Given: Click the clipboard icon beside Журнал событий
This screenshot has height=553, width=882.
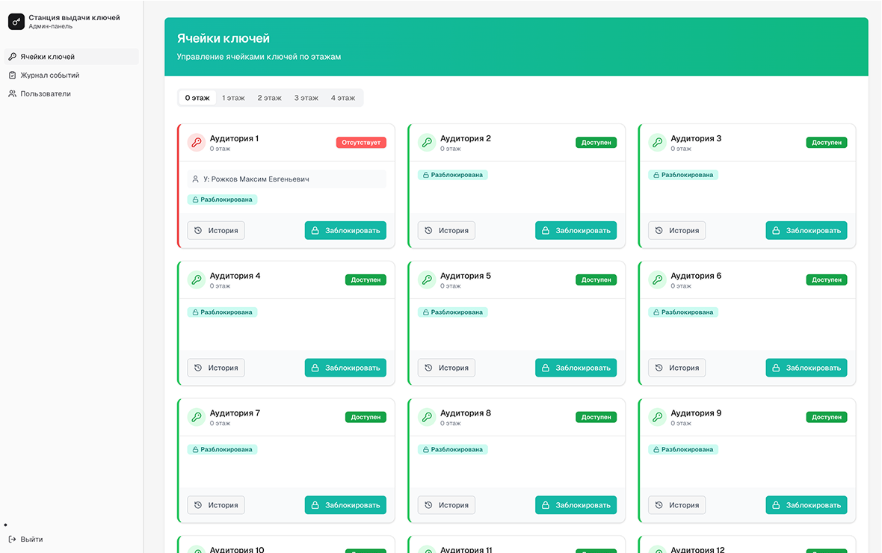Looking at the screenshot, I should click(13, 75).
